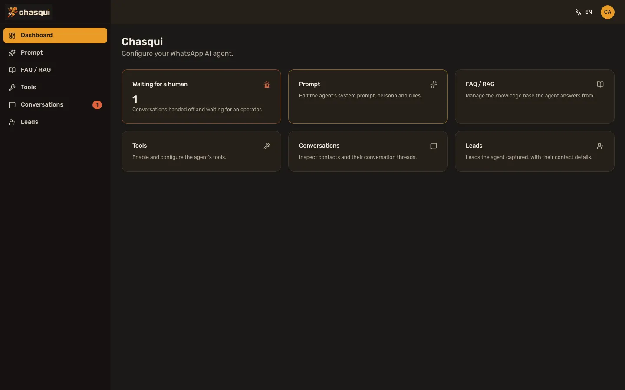Open Tools page from the sidebar
The width and height of the screenshot is (625, 390).
55,88
